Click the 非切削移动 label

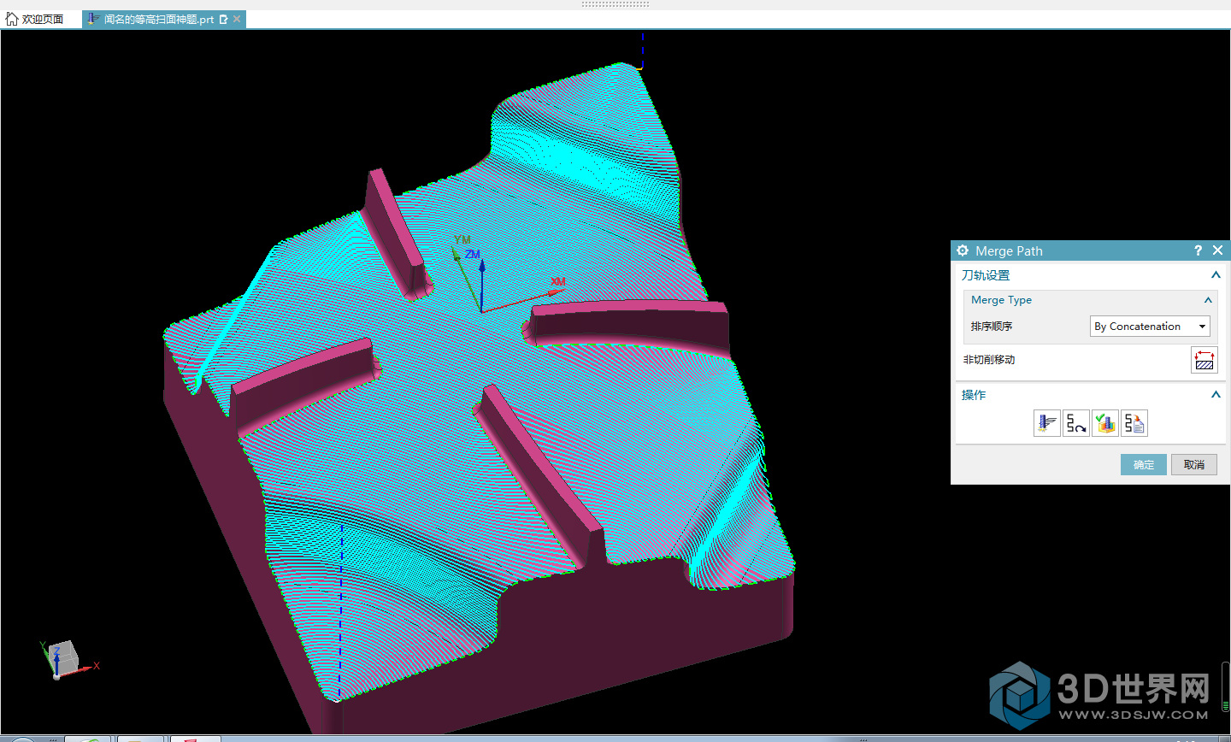pyautogui.click(x=989, y=360)
